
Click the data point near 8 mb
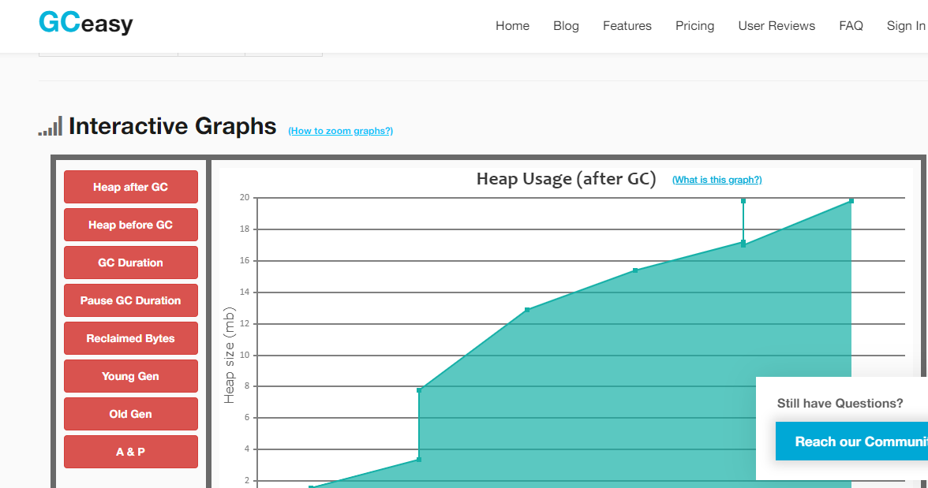point(419,390)
